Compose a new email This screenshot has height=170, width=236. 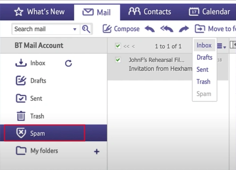coord(121,29)
